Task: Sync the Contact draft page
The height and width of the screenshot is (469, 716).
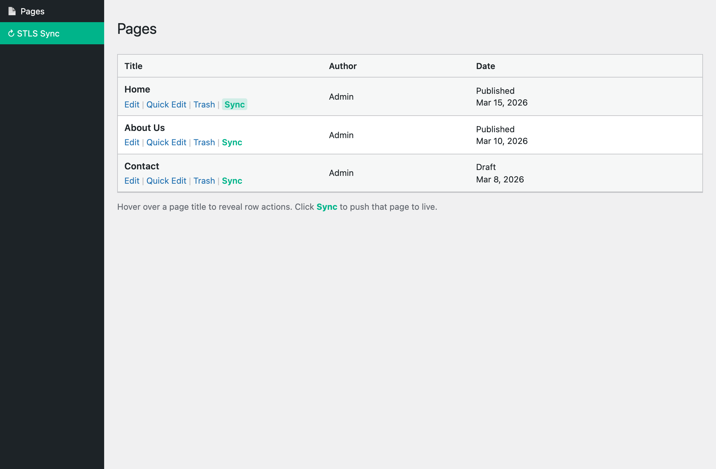Action: [232, 181]
